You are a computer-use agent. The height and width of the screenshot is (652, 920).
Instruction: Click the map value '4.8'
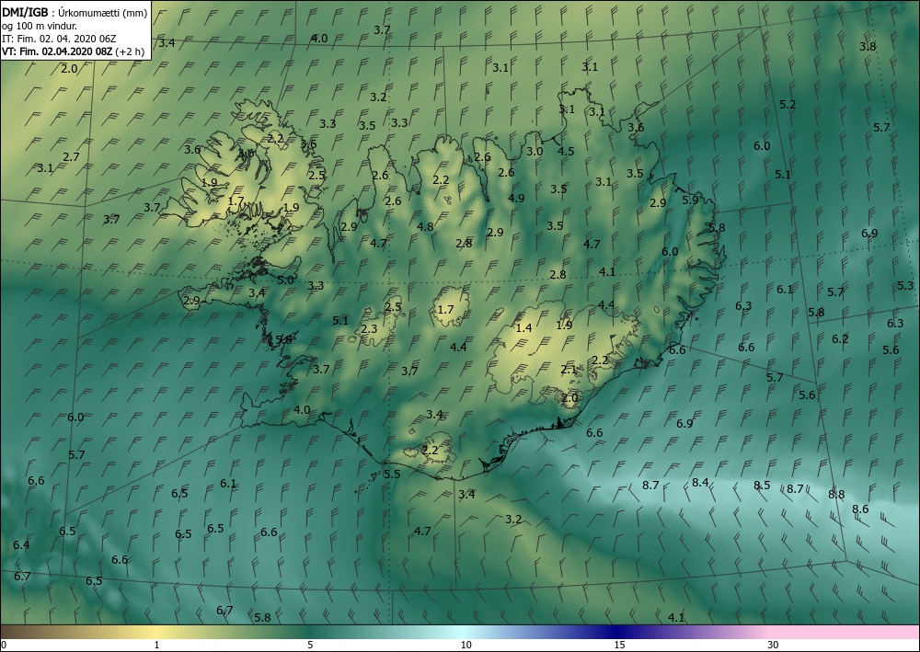[425, 227]
